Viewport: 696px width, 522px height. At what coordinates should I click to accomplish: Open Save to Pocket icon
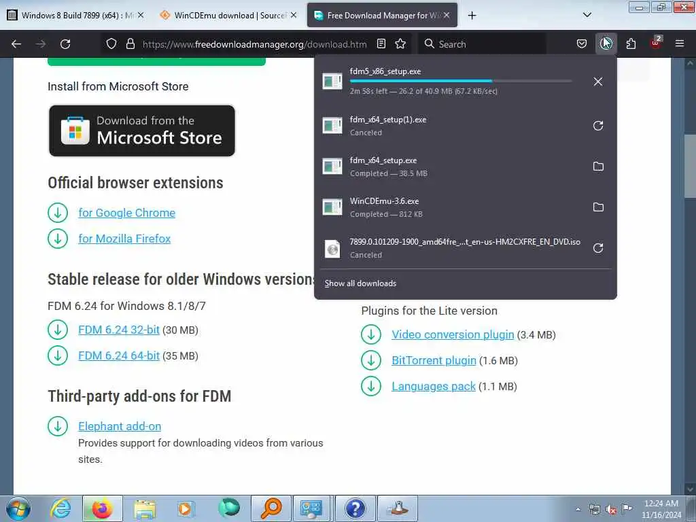582,44
